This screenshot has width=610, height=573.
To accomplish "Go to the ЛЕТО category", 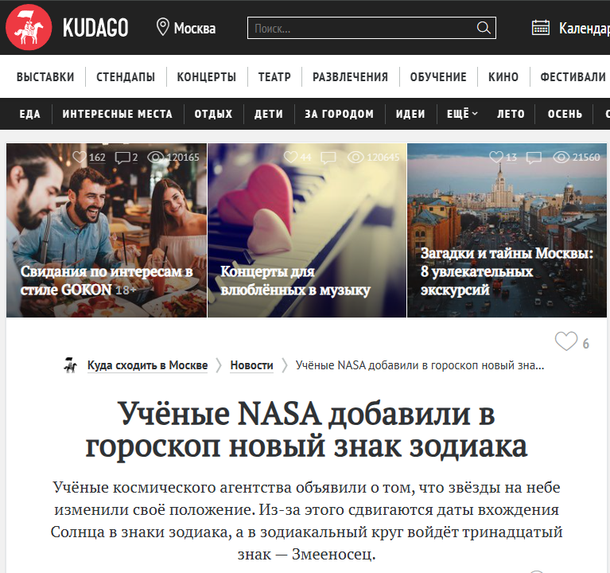I will (511, 114).
